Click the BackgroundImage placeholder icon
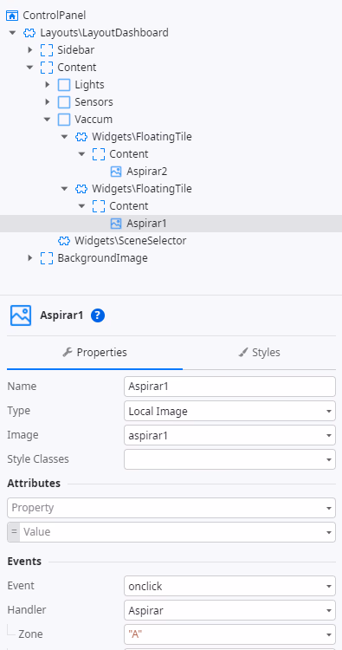Viewport: 342px width, 650px height. click(47, 258)
